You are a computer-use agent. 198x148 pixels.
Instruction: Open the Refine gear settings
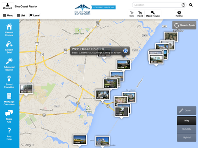click(179, 14)
